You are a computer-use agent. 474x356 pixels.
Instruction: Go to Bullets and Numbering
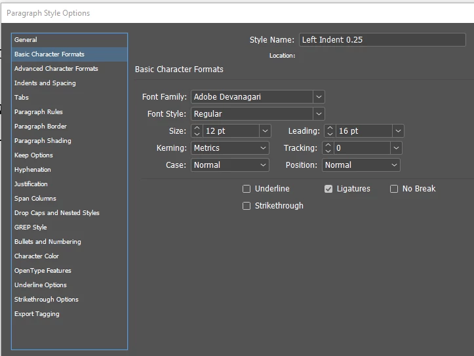69,242
